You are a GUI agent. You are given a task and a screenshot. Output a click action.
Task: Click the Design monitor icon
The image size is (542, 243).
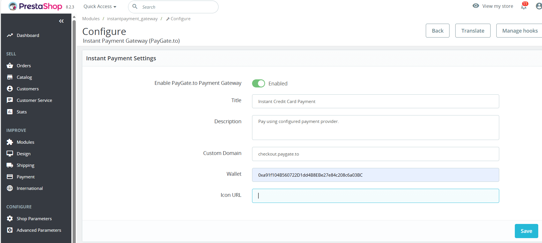click(10, 154)
